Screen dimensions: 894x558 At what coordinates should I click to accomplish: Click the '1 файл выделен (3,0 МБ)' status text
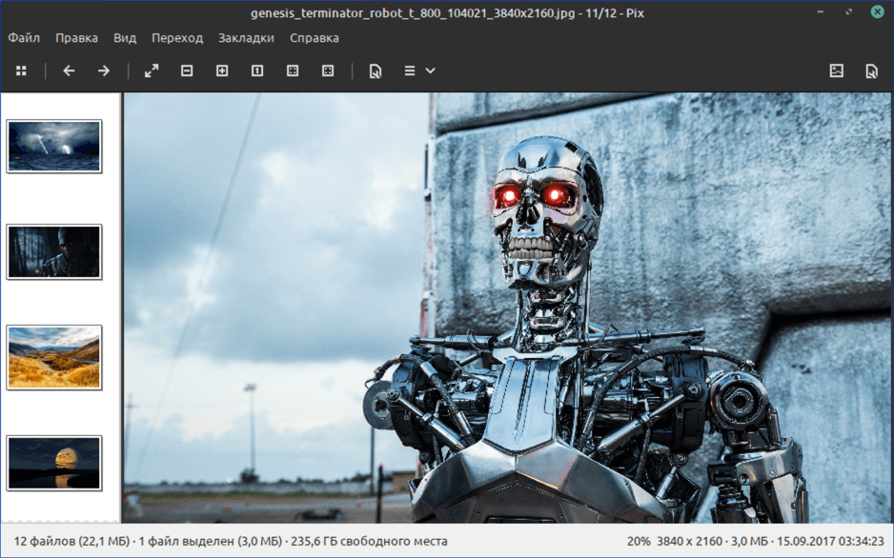click(211, 541)
